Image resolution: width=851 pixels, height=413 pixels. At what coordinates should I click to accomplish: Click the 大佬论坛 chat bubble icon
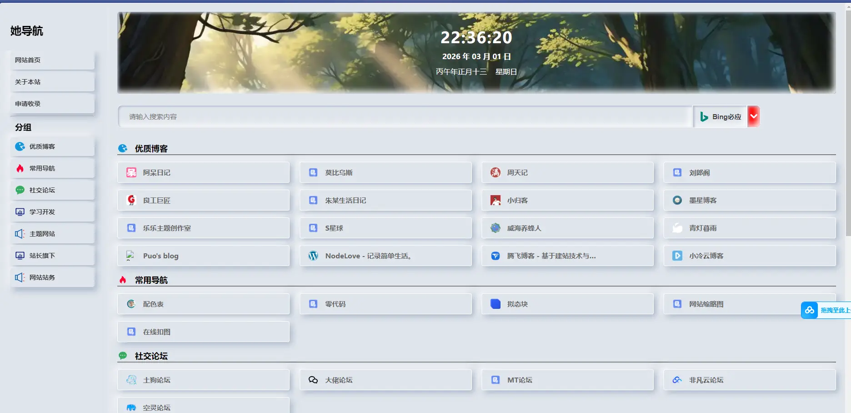click(x=313, y=380)
